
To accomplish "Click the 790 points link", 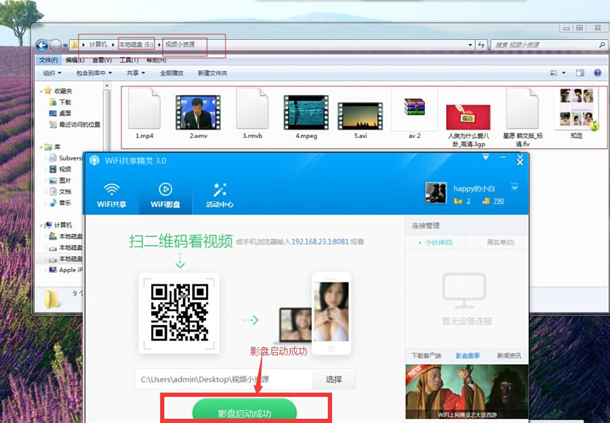I will coord(498,201).
